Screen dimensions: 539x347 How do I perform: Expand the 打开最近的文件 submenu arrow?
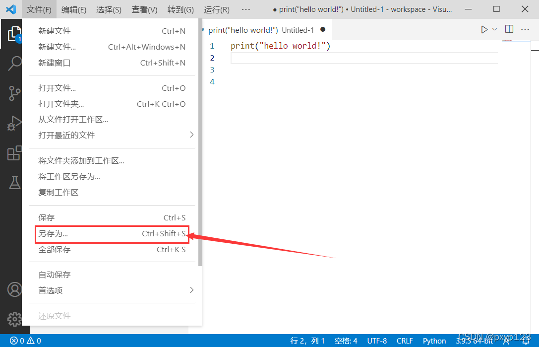coord(192,135)
